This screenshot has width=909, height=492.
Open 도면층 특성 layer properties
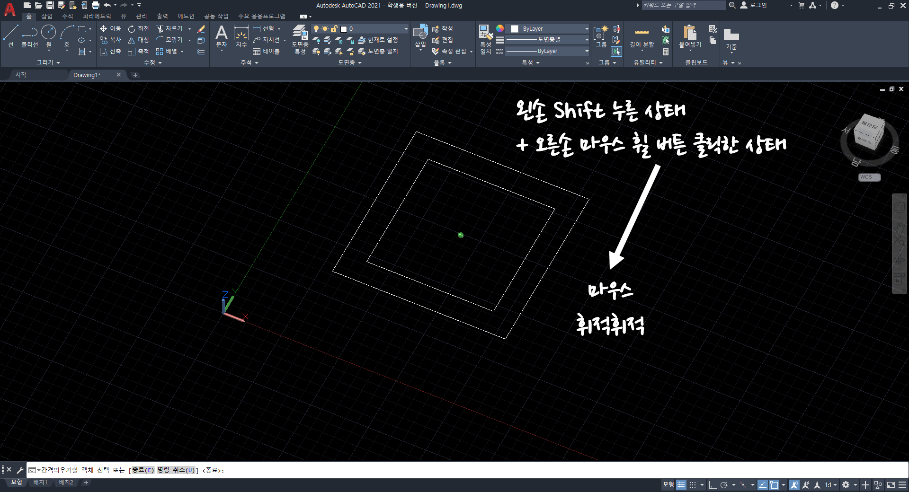300,39
